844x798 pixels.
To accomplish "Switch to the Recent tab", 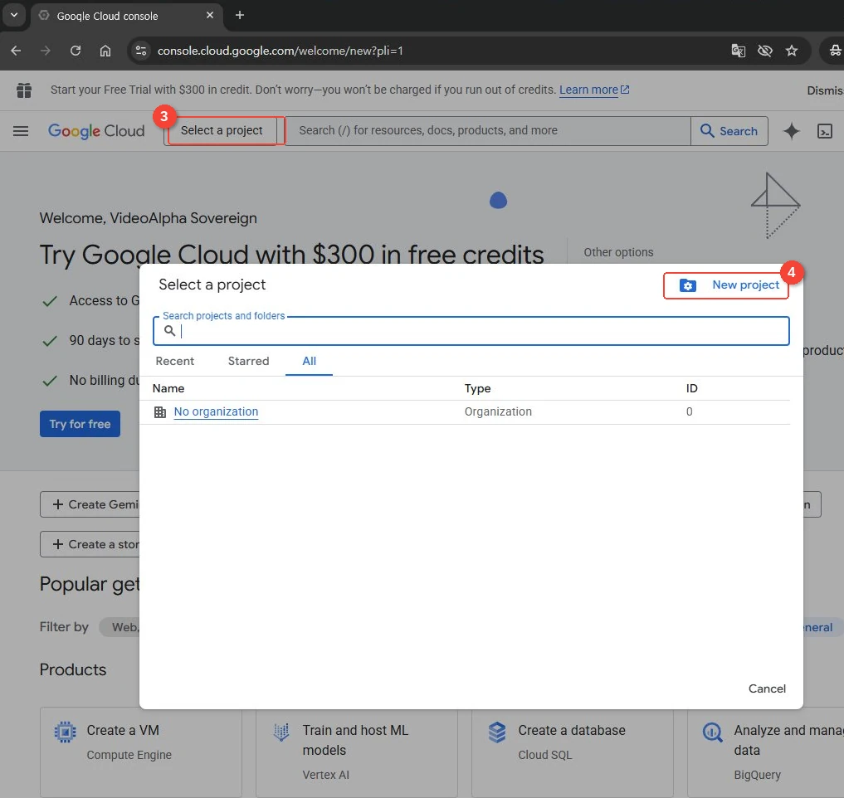I will tap(174, 361).
